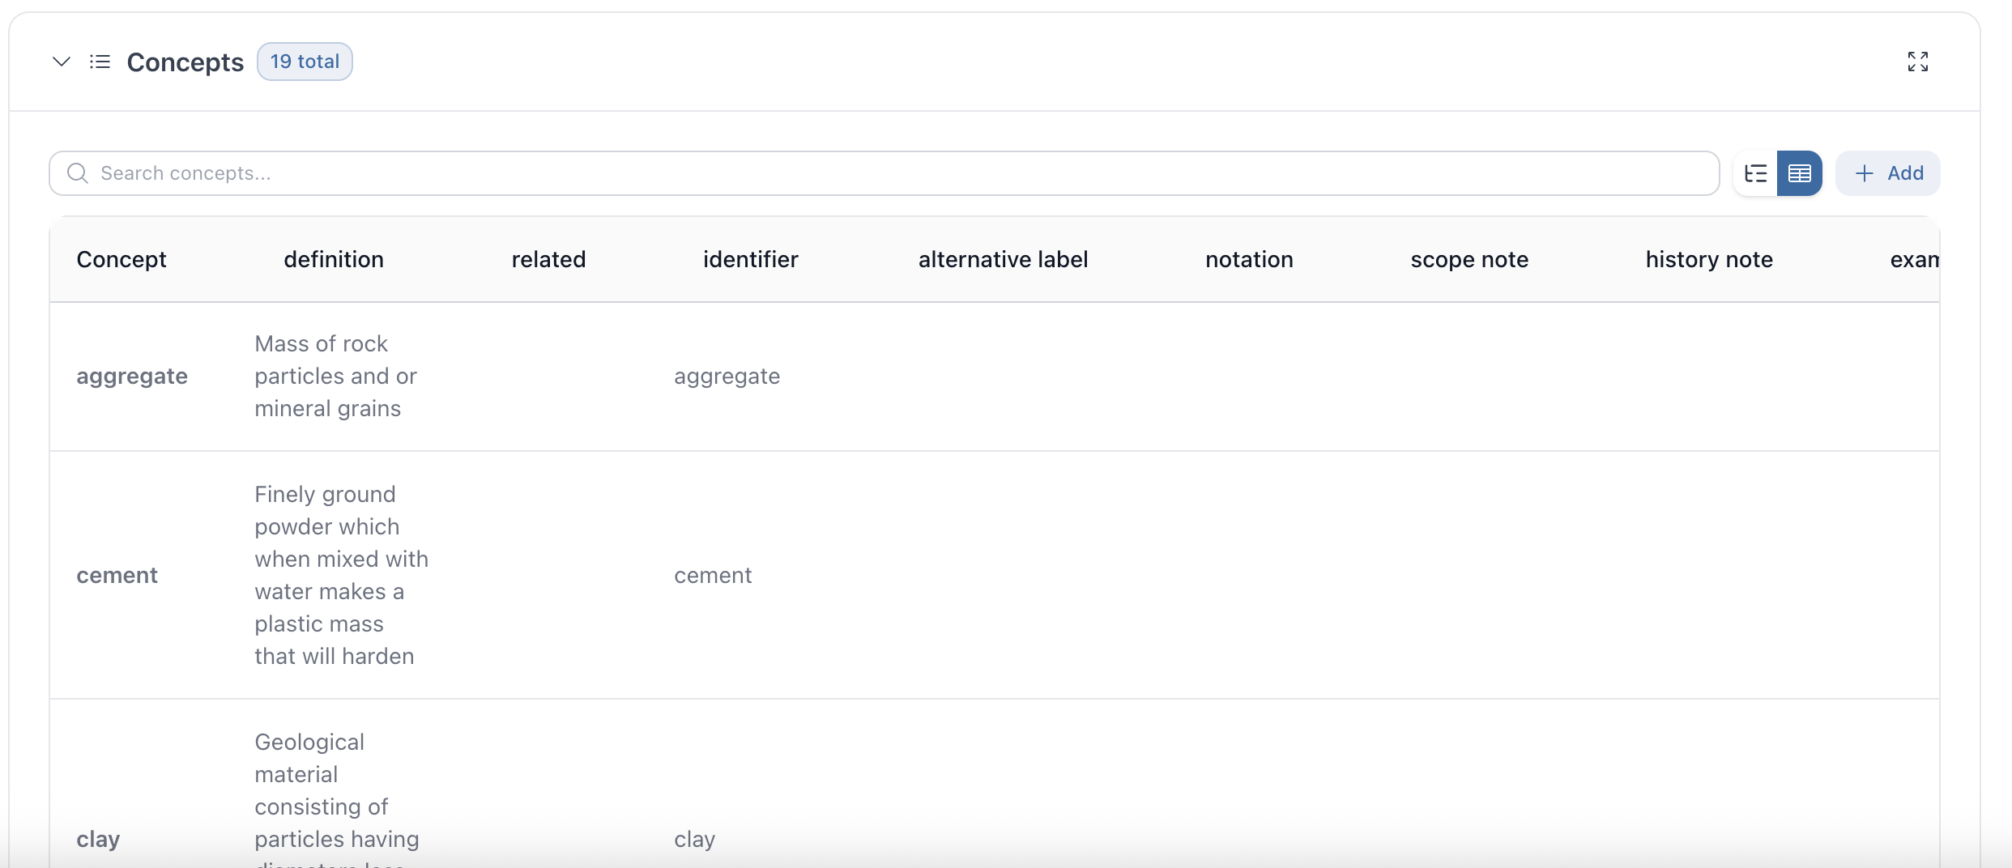Click the alternative label column header

1003,259
